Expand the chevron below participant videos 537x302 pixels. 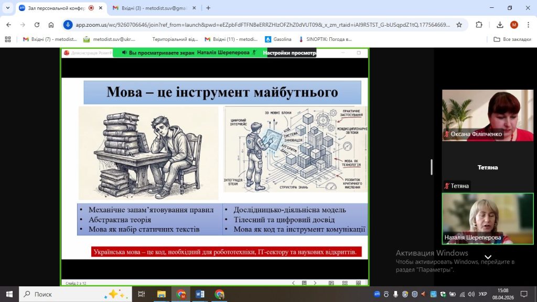[x=488, y=257]
